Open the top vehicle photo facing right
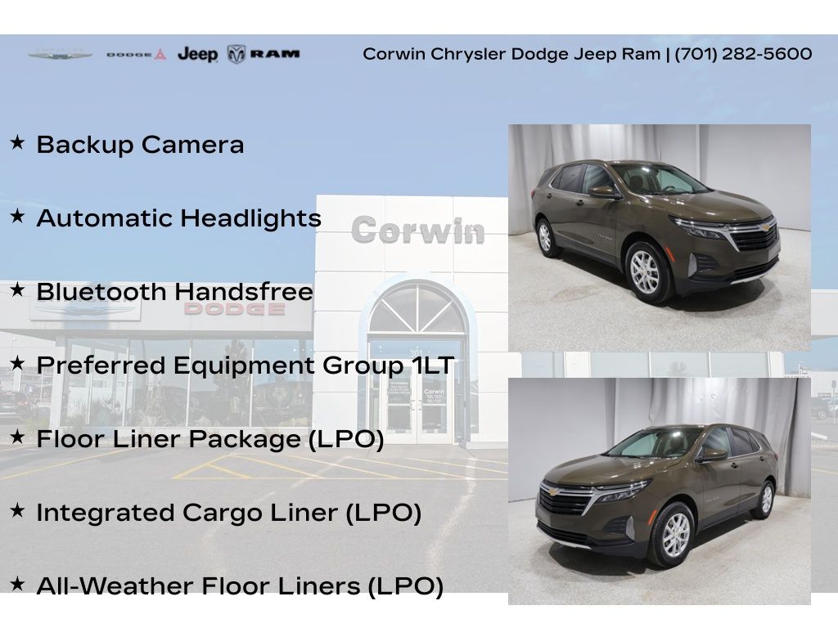This screenshot has height=628, width=838. 659,238
